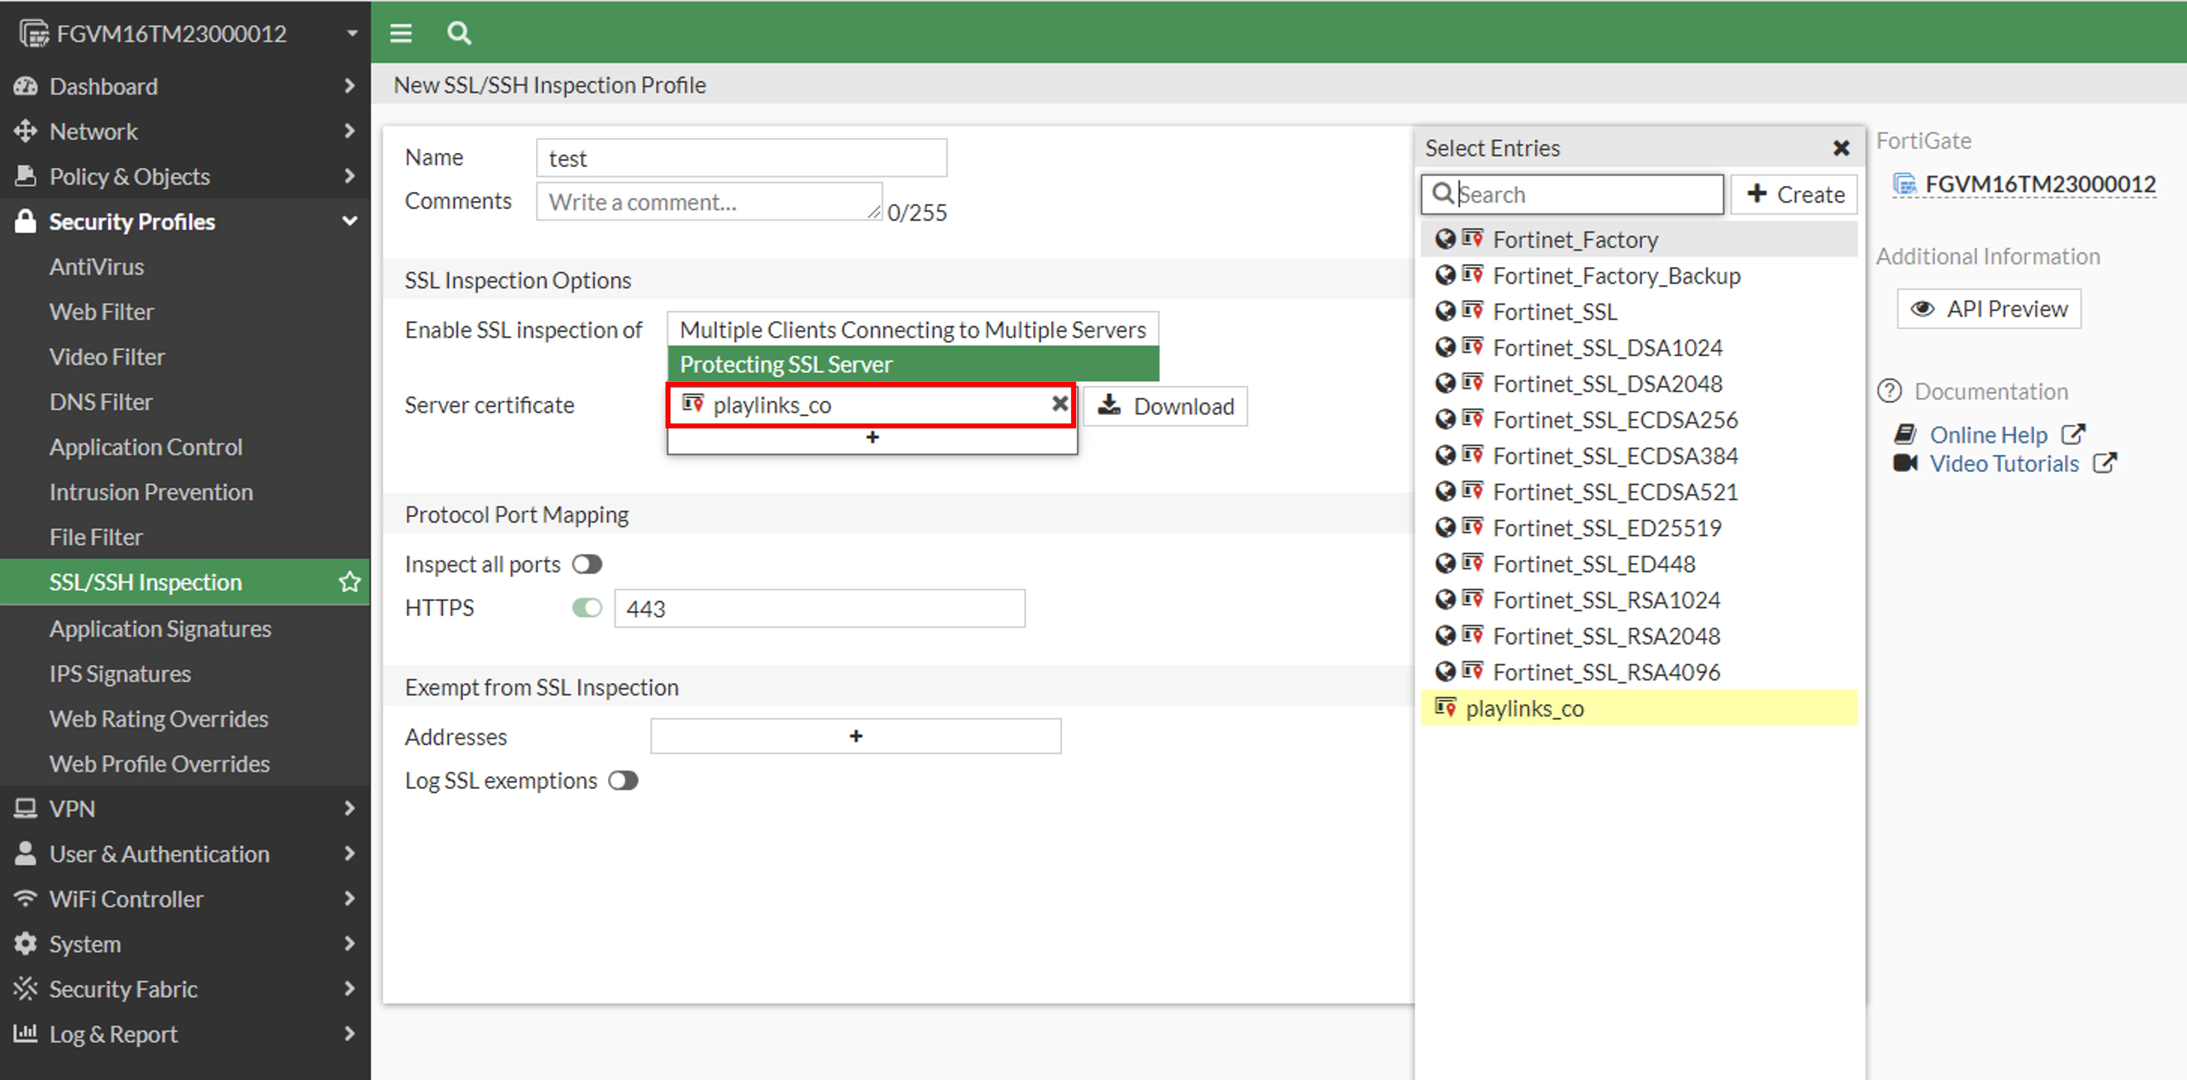Image resolution: width=2187 pixels, height=1080 pixels.
Task: Click the VPN laptop icon
Action: click(25, 808)
